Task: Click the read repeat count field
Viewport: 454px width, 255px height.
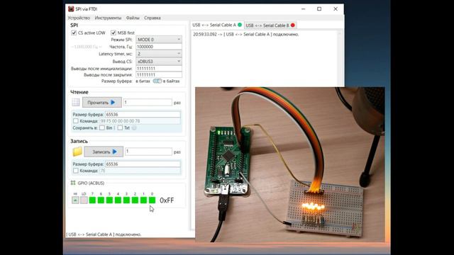Action: tap(148, 102)
